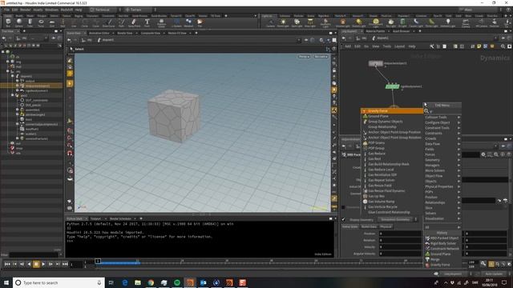Select the Sphere shelf tool

pyautogui.click(x=19, y=22)
